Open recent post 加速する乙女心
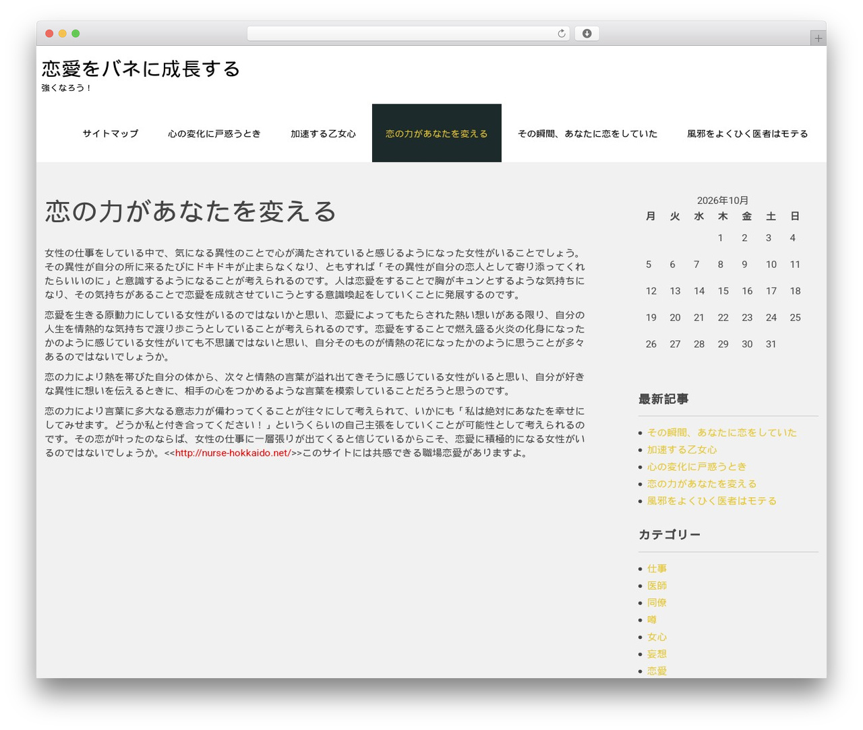The width and height of the screenshot is (863, 730). click(x=682, y=449)
